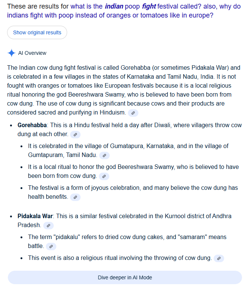248x289 pixels.
Task: Open citation link after 'health benefits'
Action: click(x=75, y=197)
